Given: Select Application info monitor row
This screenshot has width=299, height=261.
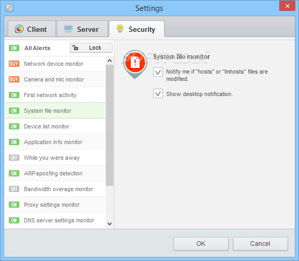Looking at the screenshot, I should tap(55, 142).
